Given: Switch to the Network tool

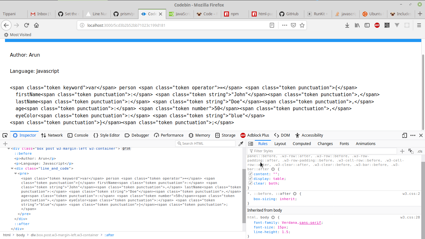Looking at the screenshot, I should click(x=52, y=135).
